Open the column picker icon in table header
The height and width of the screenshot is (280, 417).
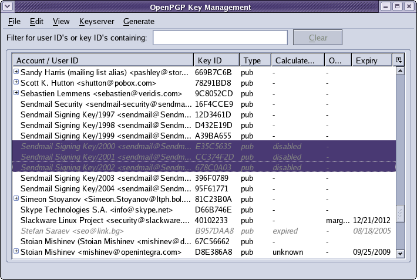(398, 60)
